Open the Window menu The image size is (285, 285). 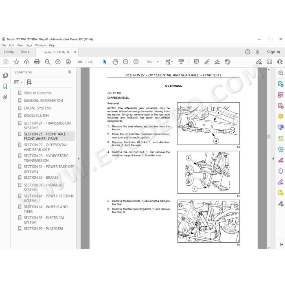point(40,45)
